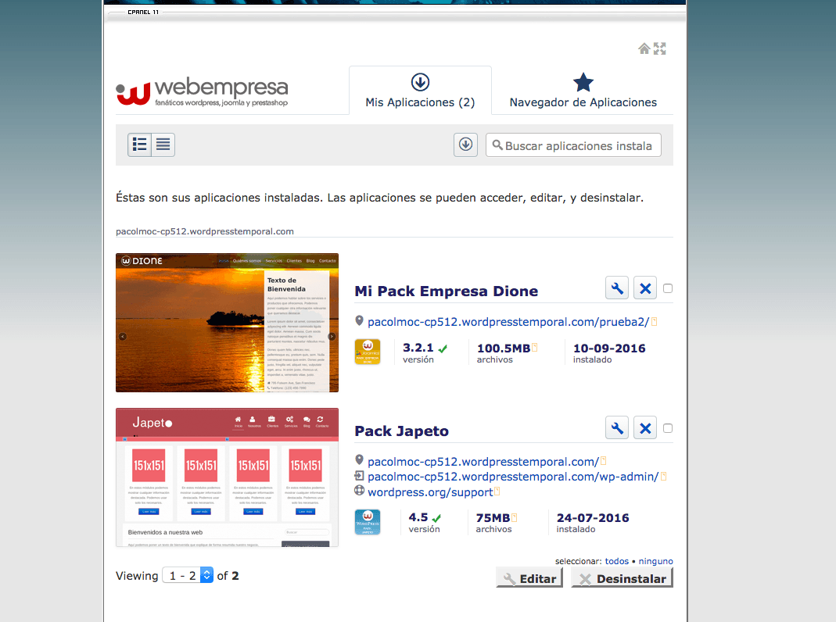Click the 4.5 version value
The image size is (836, 622).
point(418,517)
